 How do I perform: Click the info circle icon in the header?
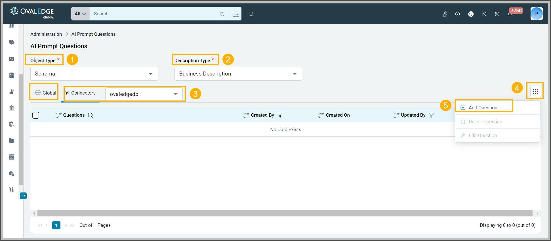457,14
